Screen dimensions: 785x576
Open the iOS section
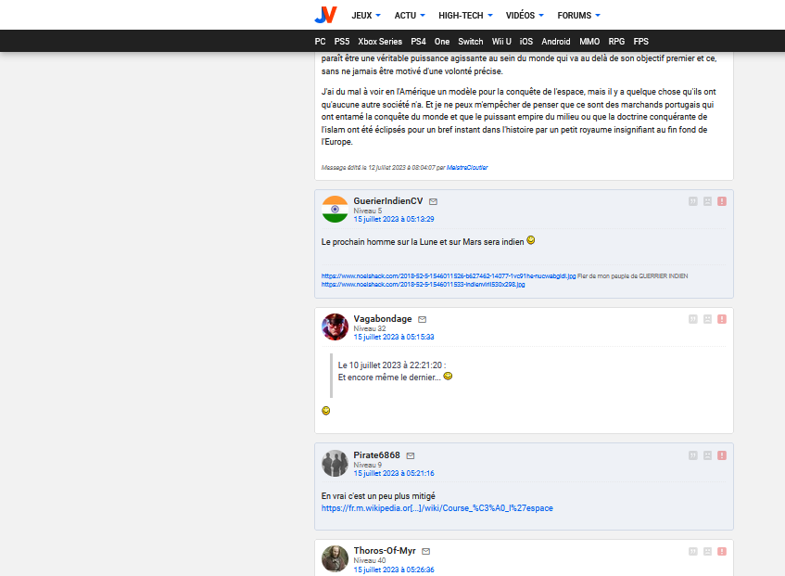pyautogui.click(x=526, y=42)
